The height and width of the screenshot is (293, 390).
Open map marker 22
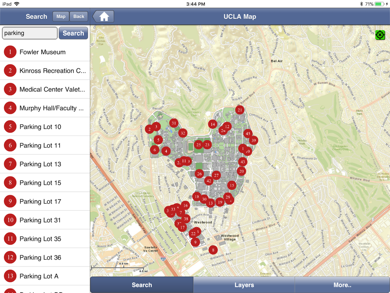[x=193, y=234]
